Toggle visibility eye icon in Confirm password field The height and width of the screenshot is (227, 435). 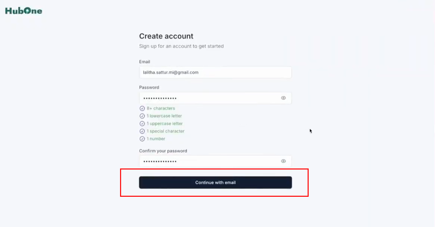(283, 161)
